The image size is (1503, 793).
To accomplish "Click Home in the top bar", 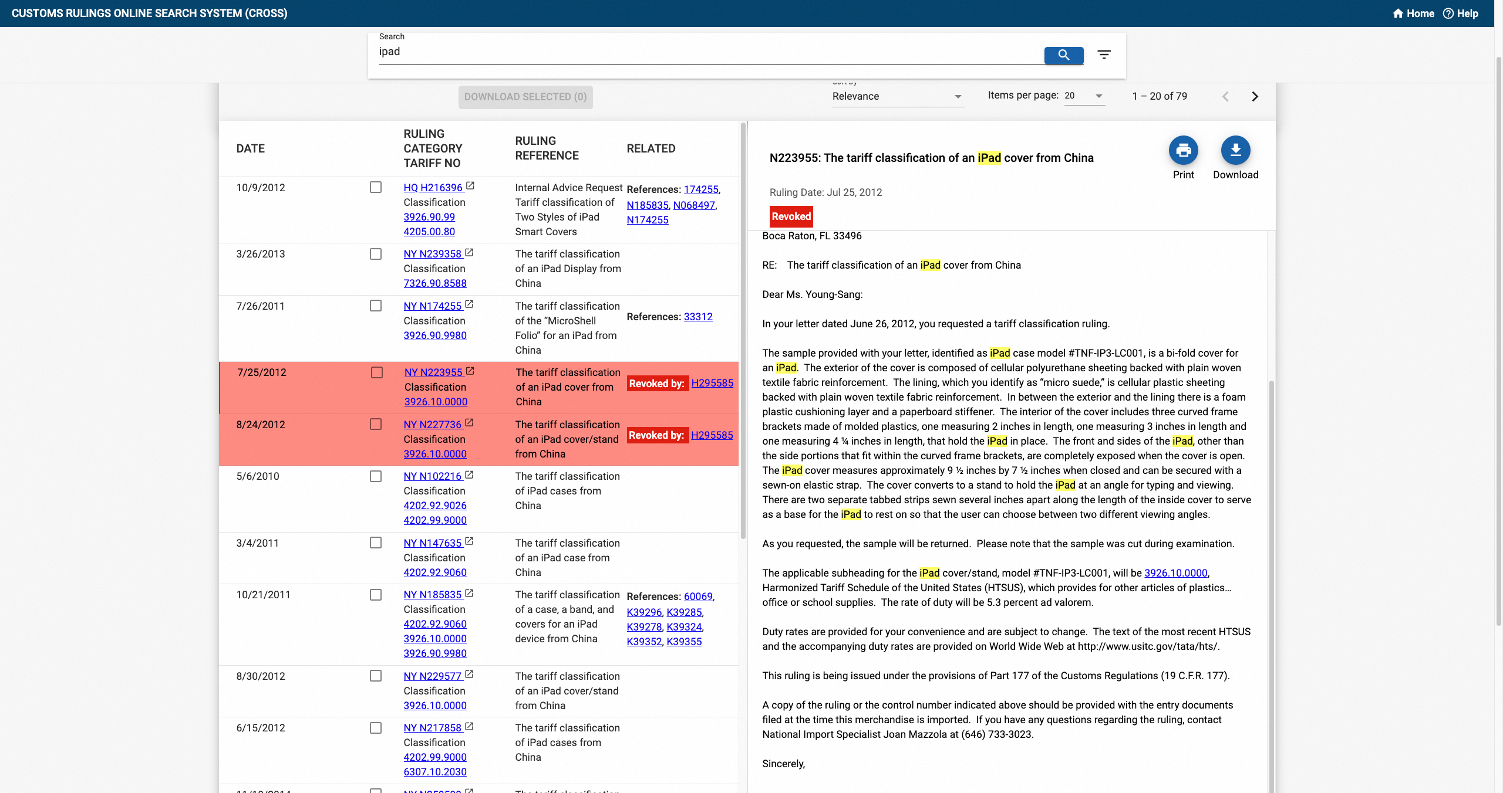I will click(1413, 13).
